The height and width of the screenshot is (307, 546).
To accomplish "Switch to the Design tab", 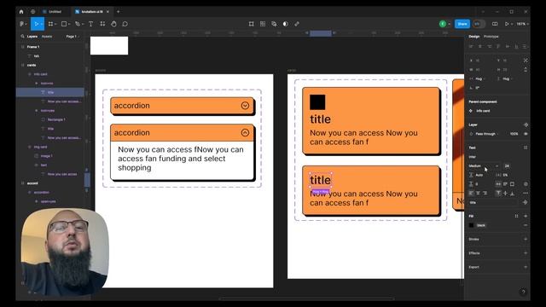I will 474,36.
